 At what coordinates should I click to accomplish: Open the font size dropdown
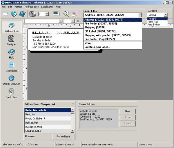pyautogui.click(x=72, y=21)
